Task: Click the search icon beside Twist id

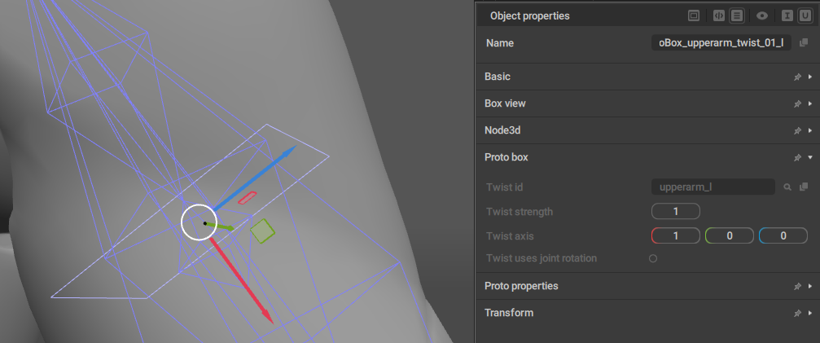Action: tap(787, 187)
